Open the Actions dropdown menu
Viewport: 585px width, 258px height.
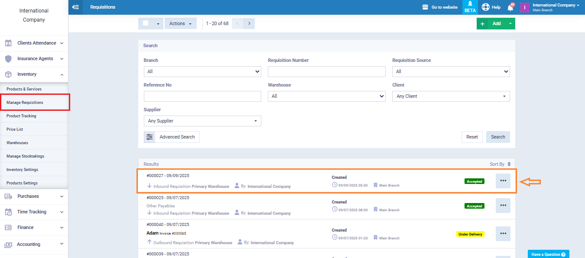point(180,23)
